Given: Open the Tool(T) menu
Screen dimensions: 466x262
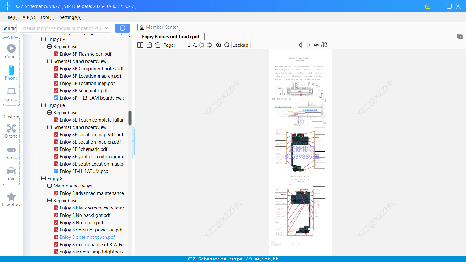Looking at the screenshot, I should pyautogui.click(x=47, y=17).
